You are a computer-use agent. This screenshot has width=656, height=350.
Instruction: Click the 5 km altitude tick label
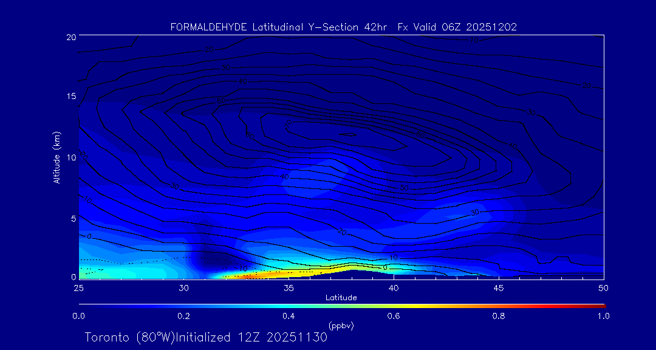tap(72, 218)
